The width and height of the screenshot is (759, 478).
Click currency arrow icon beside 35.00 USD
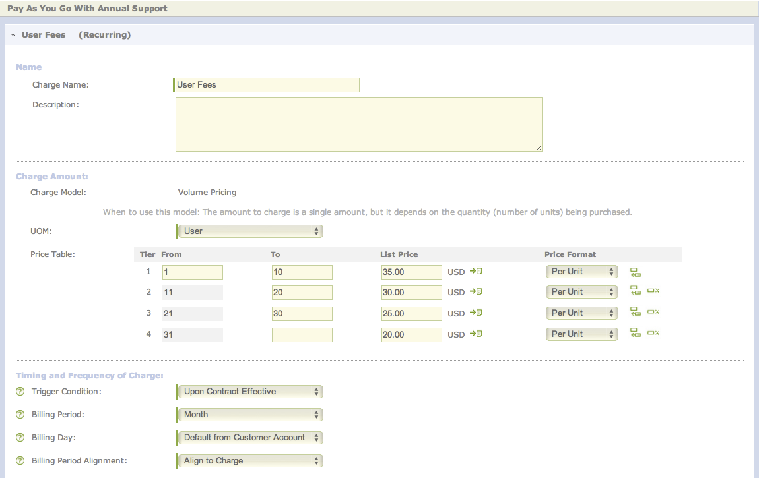click(476, 272)
